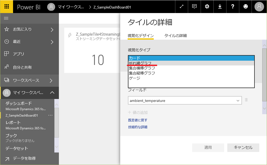Click the 最近 clock icon
Viewport: 267px width, 165px height.
point(6,42)
